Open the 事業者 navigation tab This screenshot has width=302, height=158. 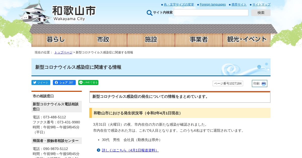199,40
